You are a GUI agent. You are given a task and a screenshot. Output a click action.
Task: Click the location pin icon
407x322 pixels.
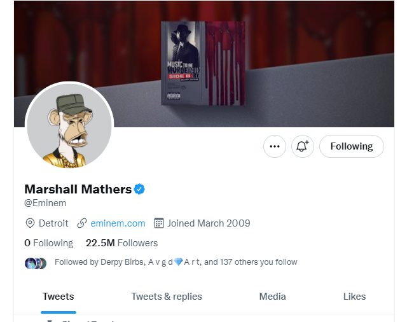(29, 223)
